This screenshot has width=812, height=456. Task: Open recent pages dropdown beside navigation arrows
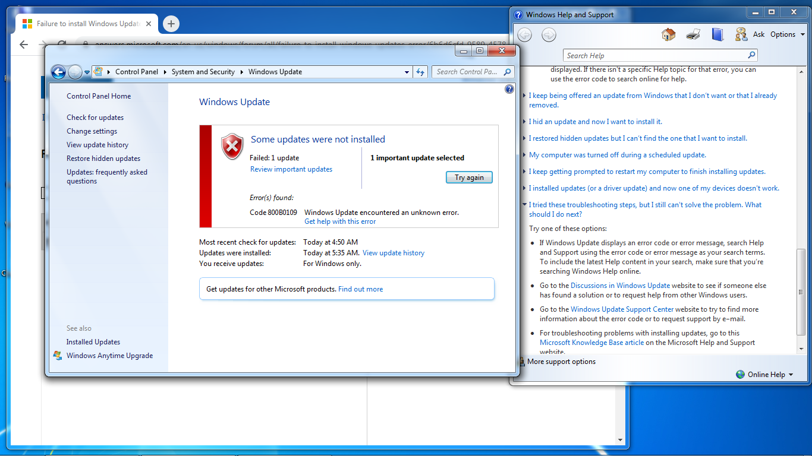pos(87,72)
